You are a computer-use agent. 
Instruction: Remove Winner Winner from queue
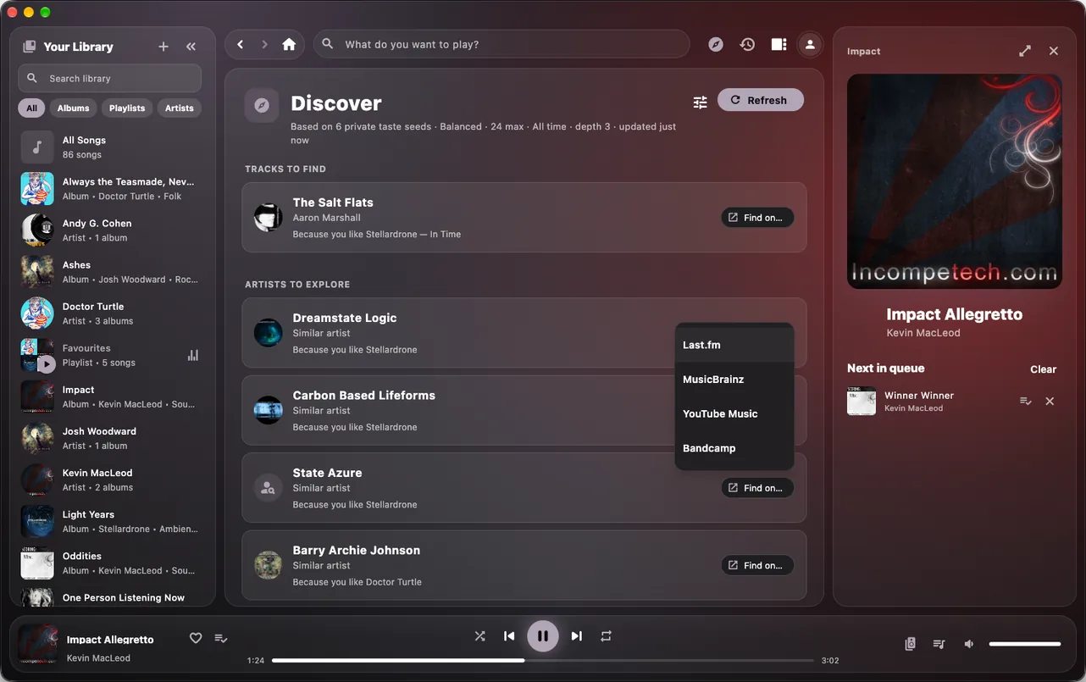(x=1050, y=401)
